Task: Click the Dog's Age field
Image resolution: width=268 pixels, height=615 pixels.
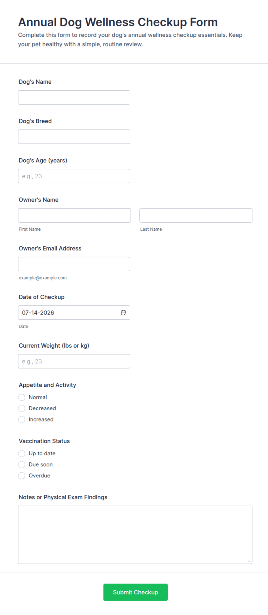Action: tap(74, 176)
